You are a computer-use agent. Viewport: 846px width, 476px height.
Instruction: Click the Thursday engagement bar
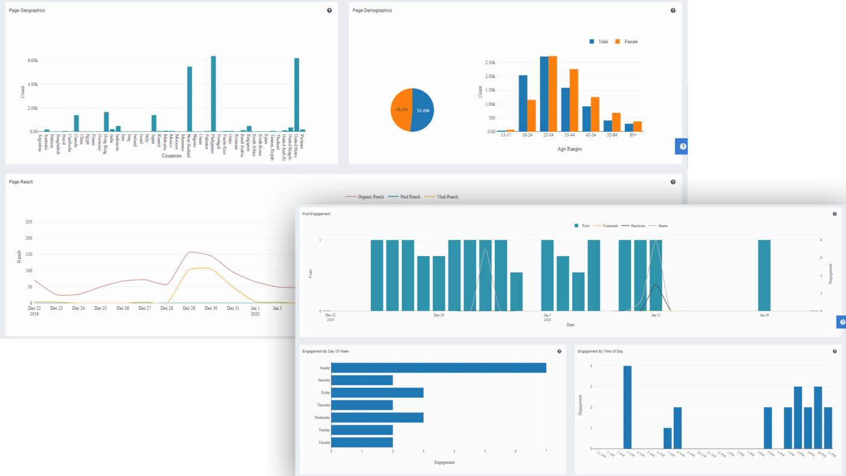(x=362, y=405)
